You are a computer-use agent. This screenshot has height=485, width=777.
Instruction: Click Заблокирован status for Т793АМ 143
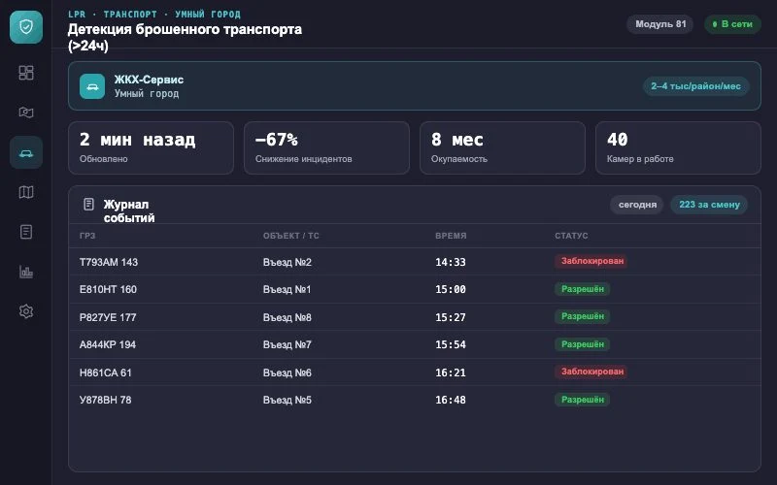tap(591, 261)
